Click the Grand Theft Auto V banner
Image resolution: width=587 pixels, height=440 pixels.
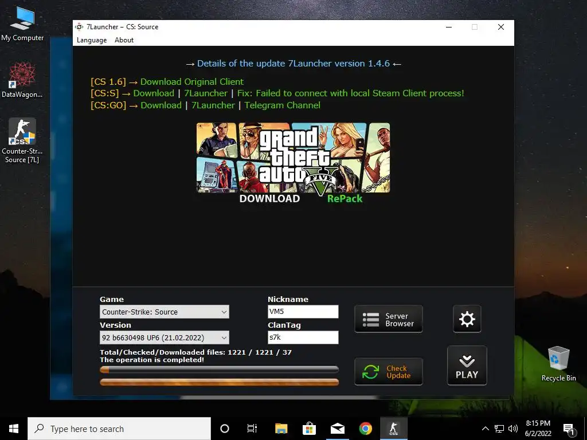[293, 158]
